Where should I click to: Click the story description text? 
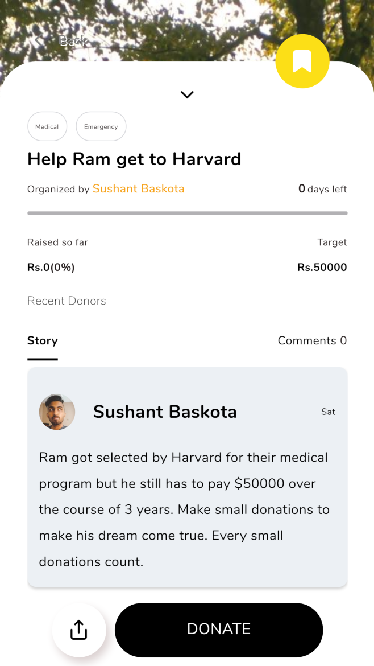point(184,509)
